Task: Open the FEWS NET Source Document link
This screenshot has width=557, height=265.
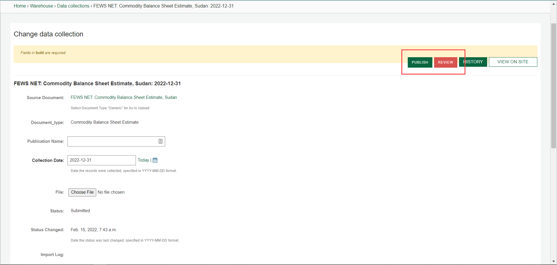Action: click(x=124, y=97)
